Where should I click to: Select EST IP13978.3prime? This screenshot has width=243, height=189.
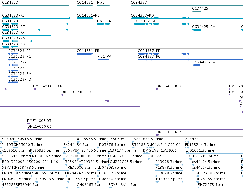169,165
